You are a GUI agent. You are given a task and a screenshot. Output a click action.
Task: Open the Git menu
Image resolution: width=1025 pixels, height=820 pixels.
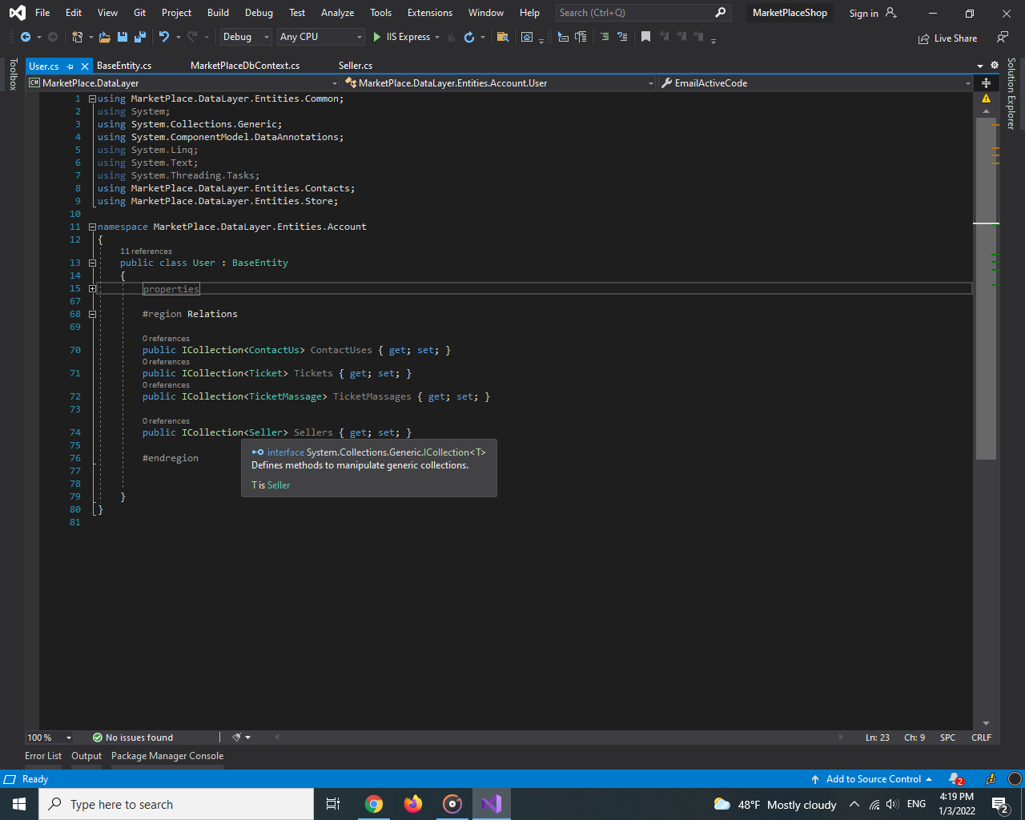click(140, 13)
